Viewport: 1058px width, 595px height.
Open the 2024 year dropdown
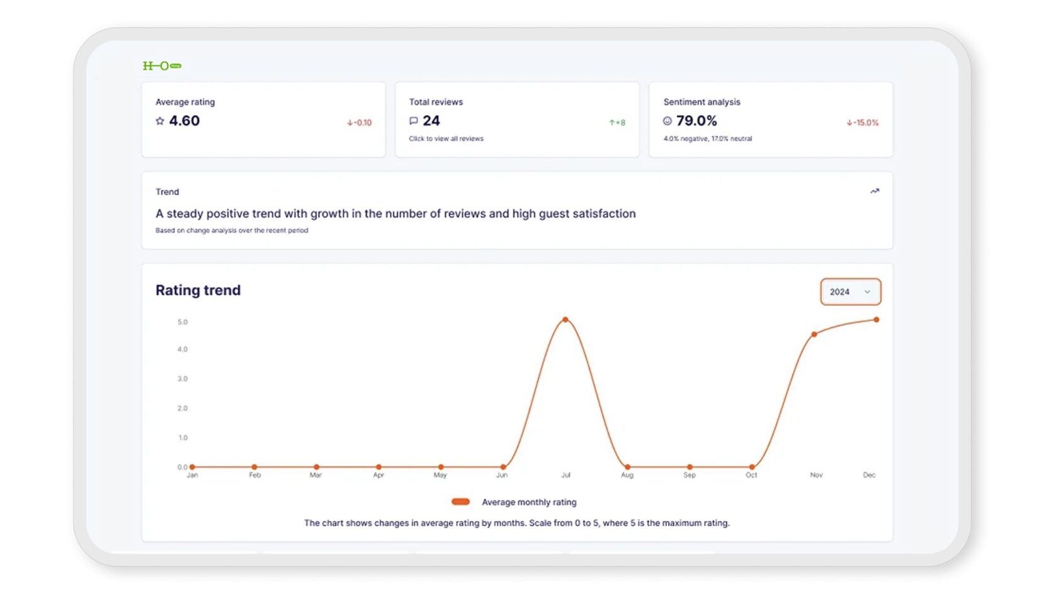pos(850,292)
